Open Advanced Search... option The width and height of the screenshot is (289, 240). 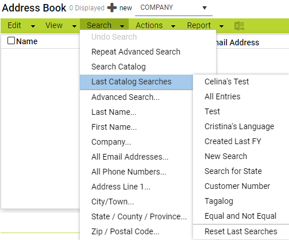tap(125, 97)
